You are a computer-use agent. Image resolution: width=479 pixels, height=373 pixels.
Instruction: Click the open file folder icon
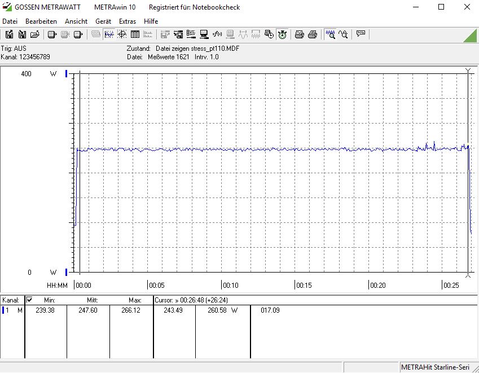[35, 34]
